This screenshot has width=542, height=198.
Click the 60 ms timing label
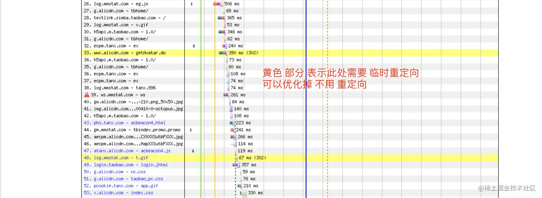coord(235,67)
